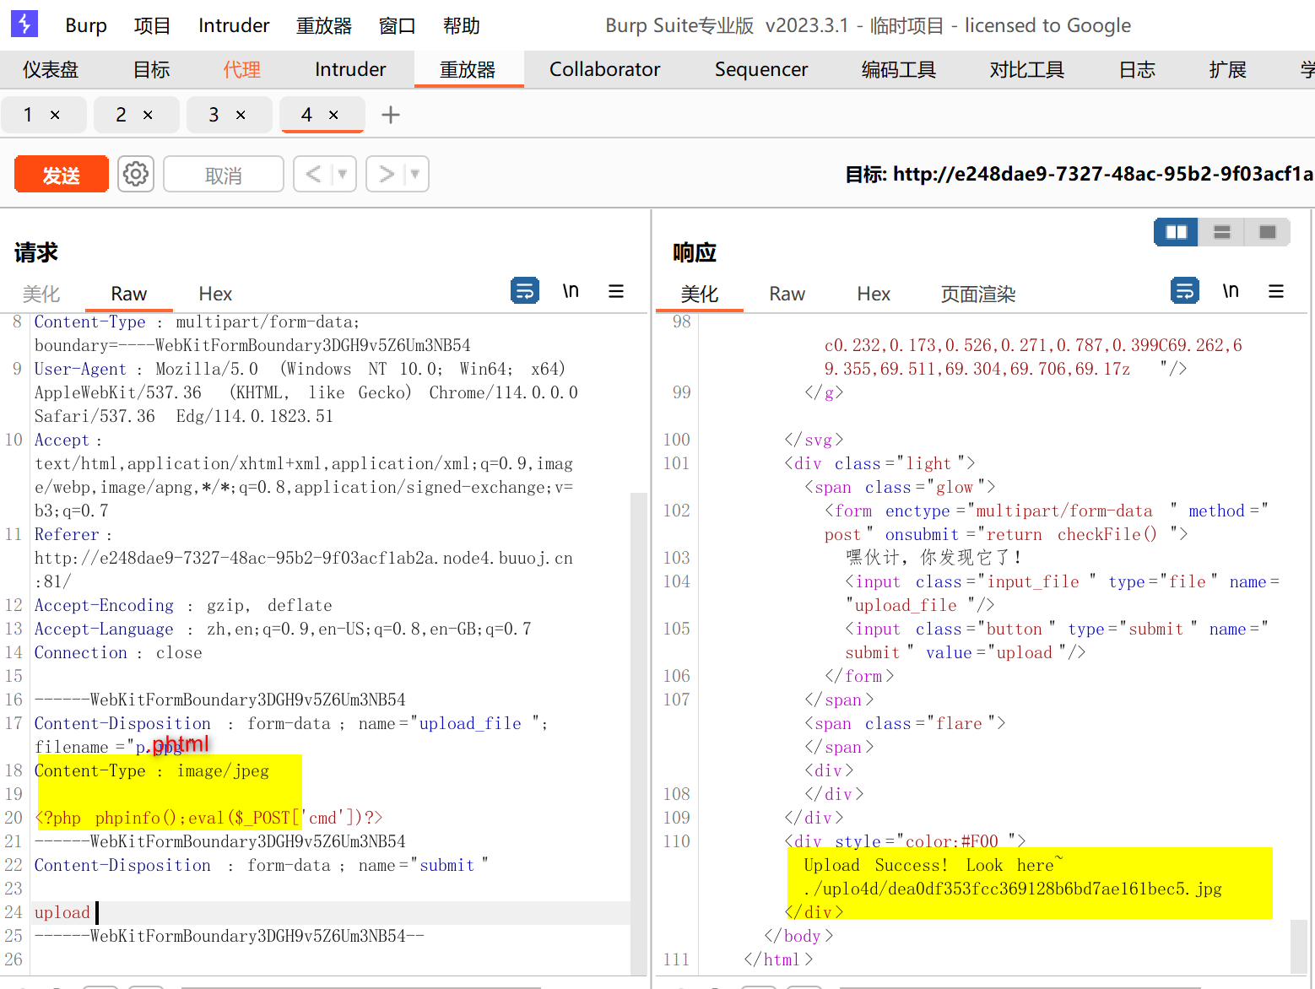The image size is (1315, 989).
Task: Click the 'upload' body text on line 24
Action: click(62, 912)
